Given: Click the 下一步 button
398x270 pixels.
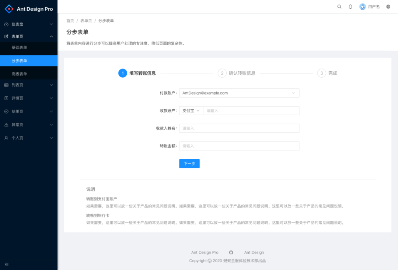Looking at the screenshot, I should pyautogui.click(x=189, y=163).
